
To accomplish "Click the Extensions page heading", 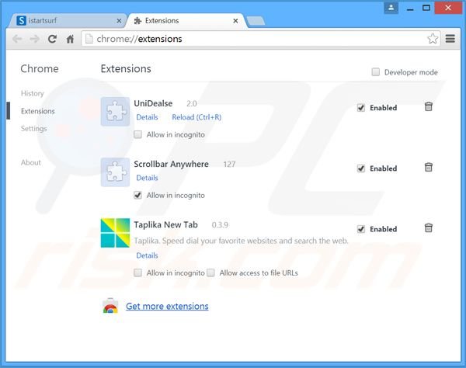I will pyautogui.click(x=126, y=68).
